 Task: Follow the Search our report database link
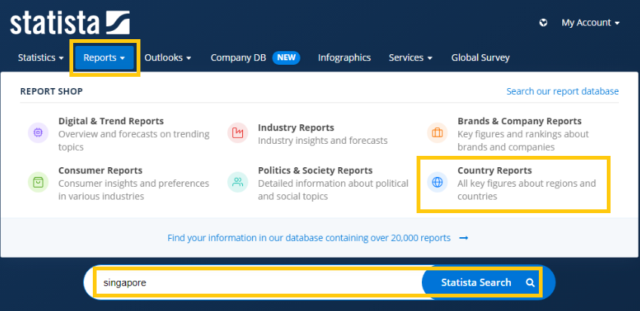coord(562,91)
